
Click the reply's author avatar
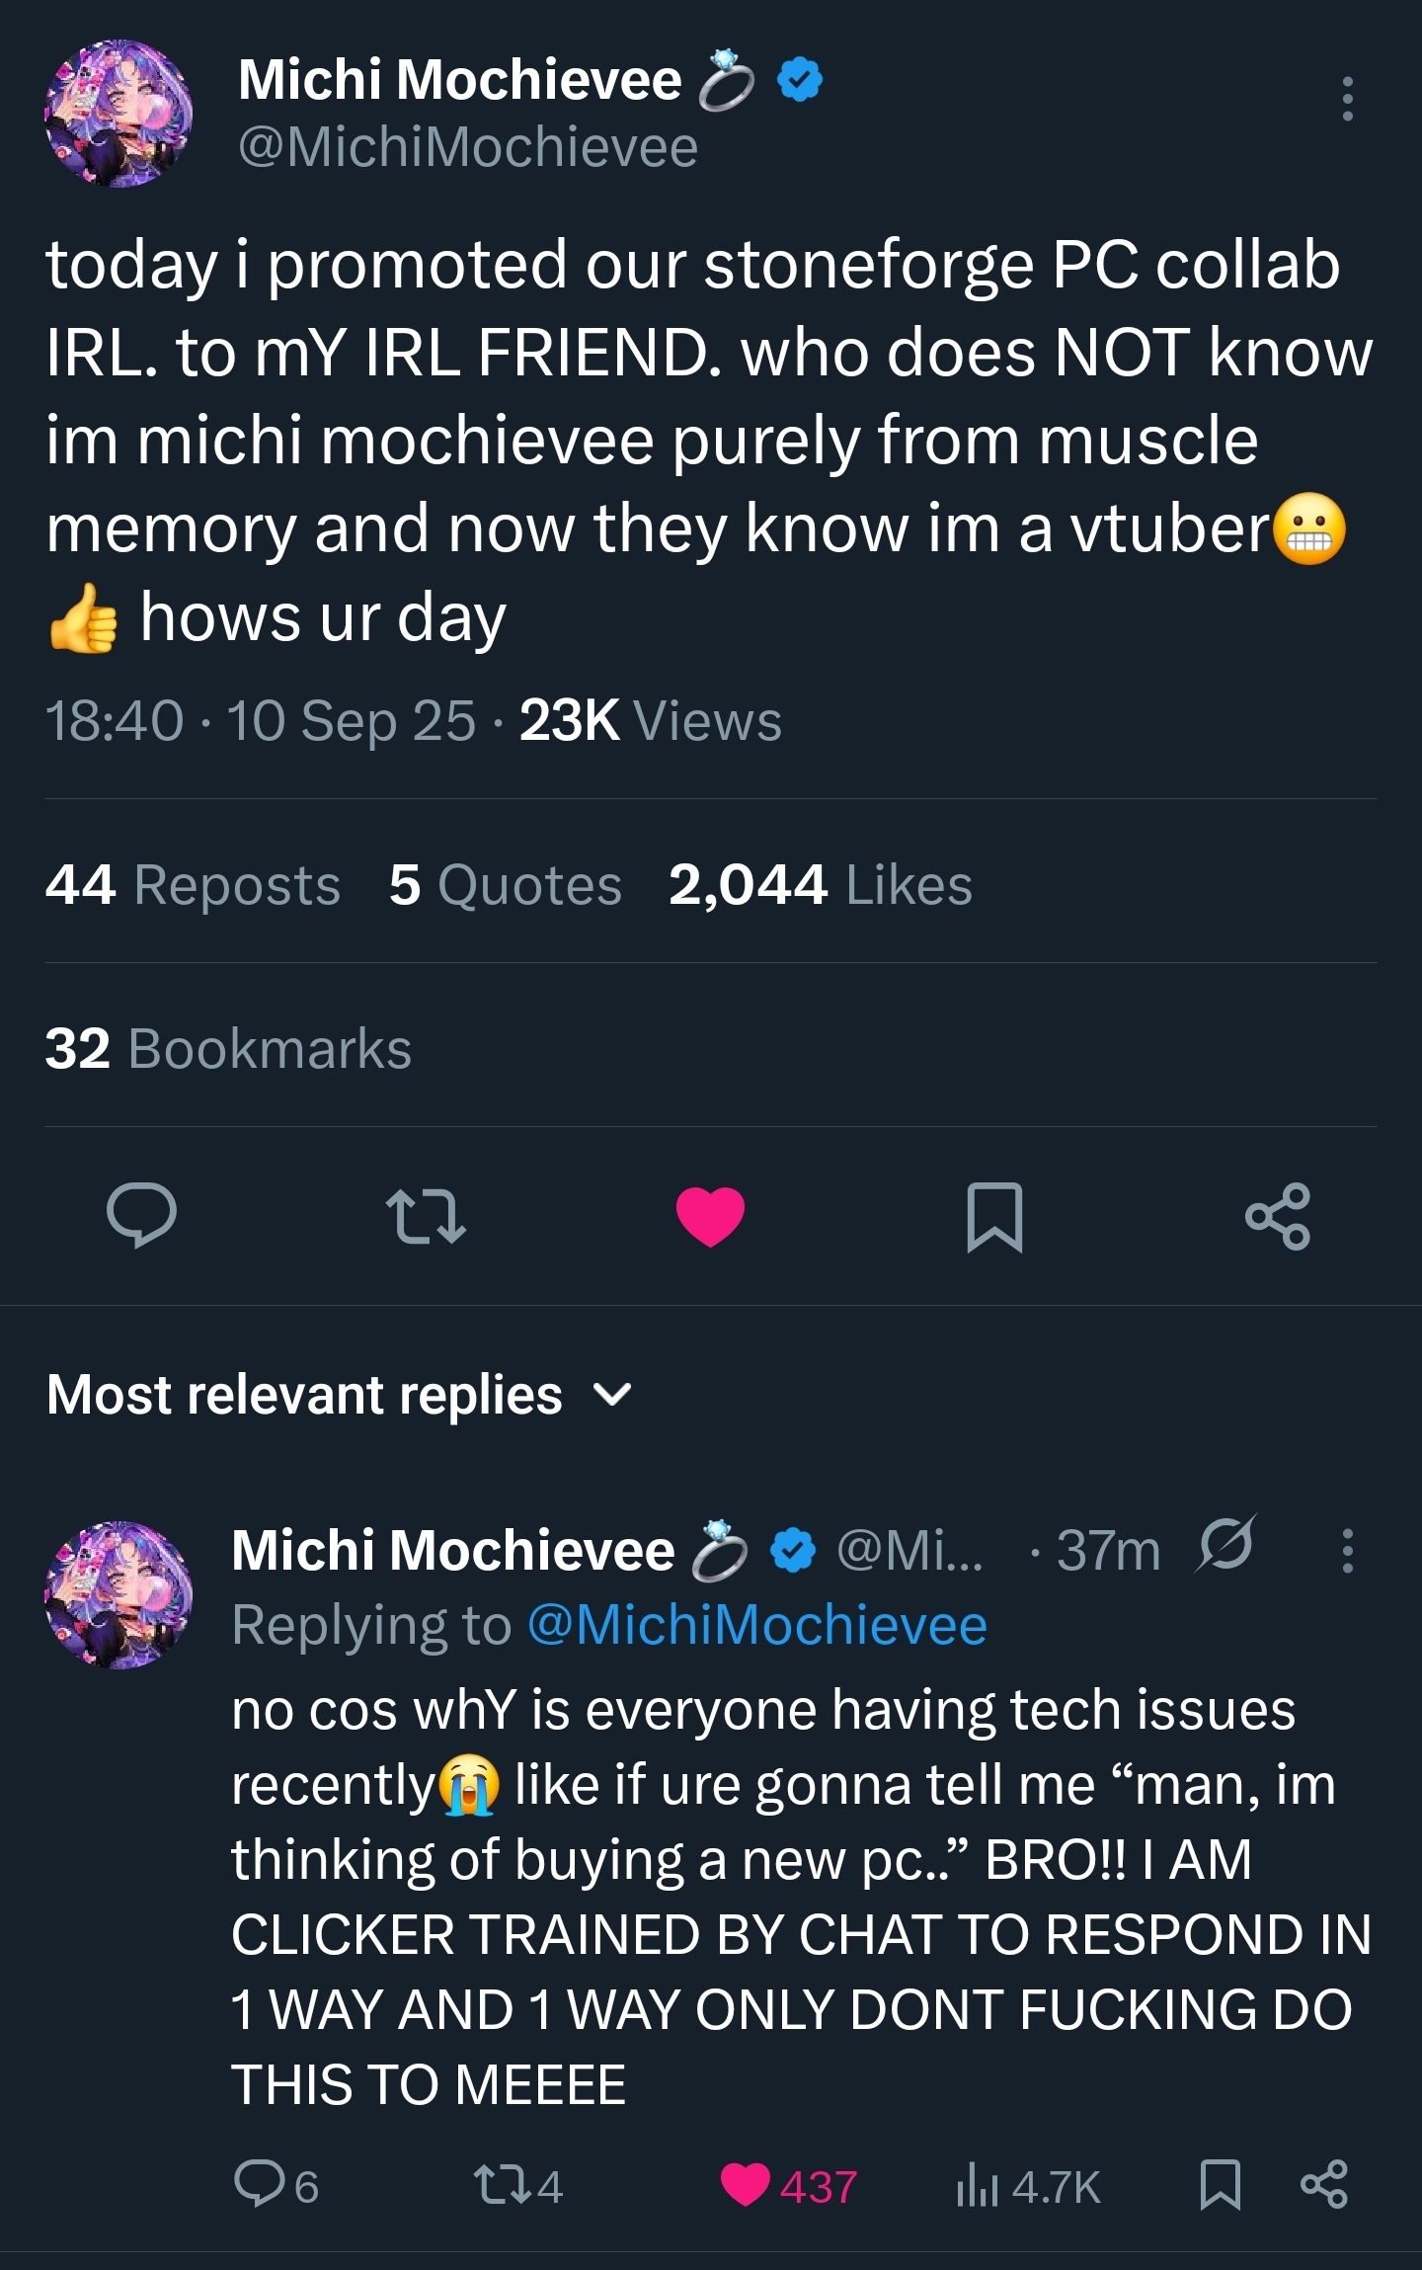tap(118, 1594)
